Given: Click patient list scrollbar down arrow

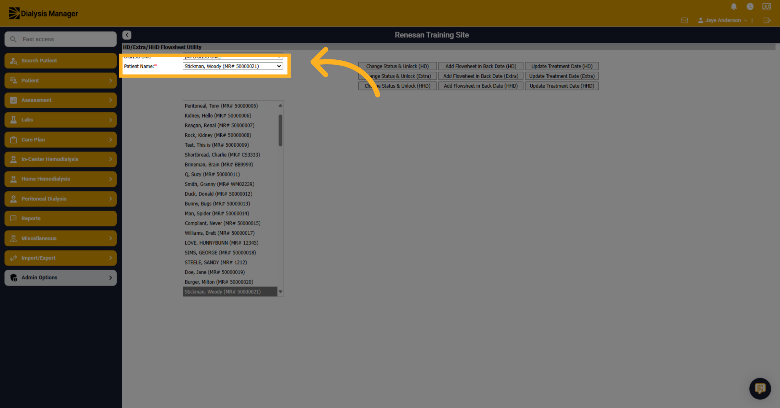Looking at the screenshot, I should (x=280, y=292).
